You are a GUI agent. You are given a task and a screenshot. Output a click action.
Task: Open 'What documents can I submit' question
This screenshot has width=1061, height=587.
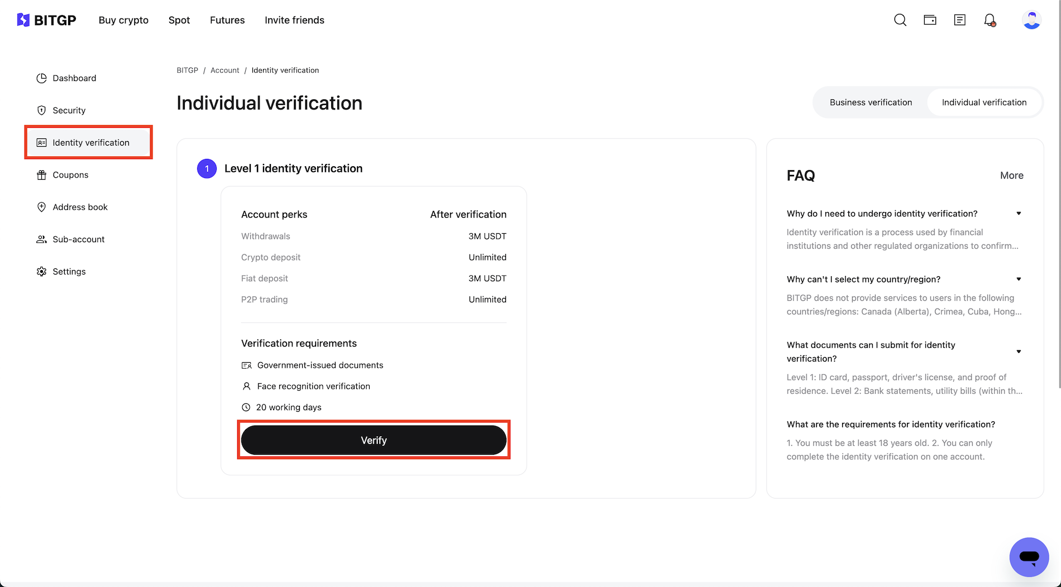[x=871, y=352]
